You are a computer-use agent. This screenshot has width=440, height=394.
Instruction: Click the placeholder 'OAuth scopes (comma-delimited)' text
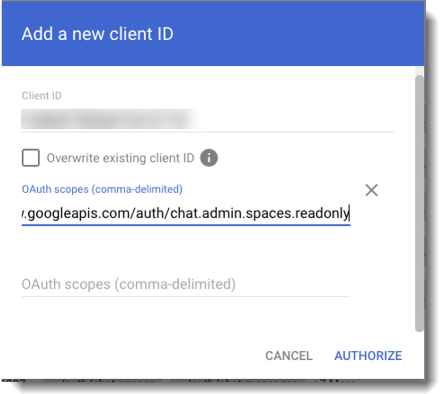pos(128,284)
